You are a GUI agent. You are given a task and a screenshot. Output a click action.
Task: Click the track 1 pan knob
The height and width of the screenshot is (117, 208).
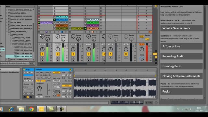click(x=42, y=49)
